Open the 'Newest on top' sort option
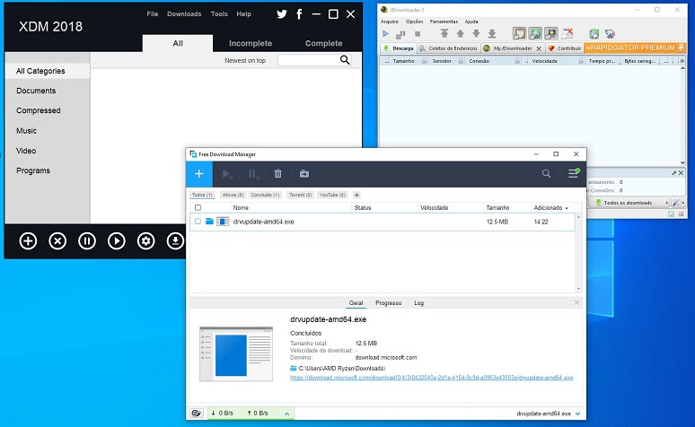 pyautogui.click(x=245, y=61)
